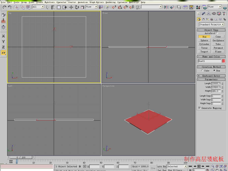Pick the Select and Rotate tool

point(77,7)
